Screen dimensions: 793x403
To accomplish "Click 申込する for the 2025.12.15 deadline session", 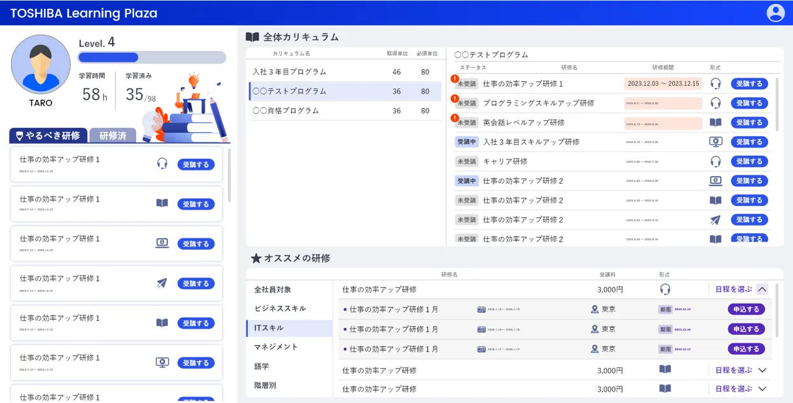I will 747,310.
